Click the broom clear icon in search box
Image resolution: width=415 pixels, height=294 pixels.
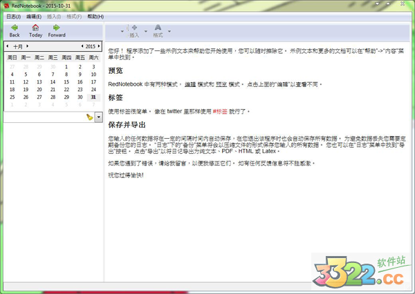pyautogui.click(x=89, y=117)
